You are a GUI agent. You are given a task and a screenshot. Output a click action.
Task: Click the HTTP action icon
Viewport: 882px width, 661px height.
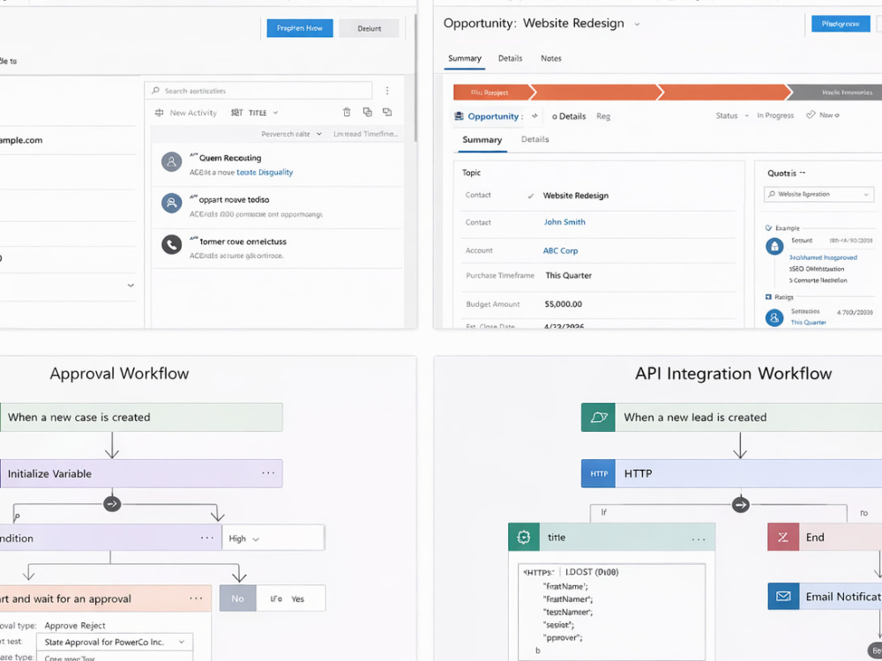pyautogui.click(x=599, y=473)
